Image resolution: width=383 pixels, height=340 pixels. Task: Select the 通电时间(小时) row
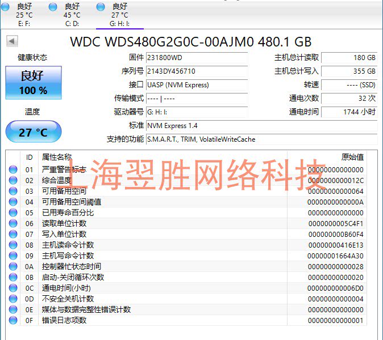point(186,288)
